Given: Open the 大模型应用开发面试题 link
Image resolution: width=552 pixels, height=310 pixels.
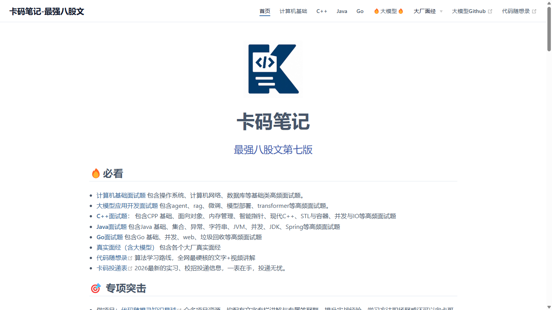Looking at the screenshot, I should click(x=127, y=206).
